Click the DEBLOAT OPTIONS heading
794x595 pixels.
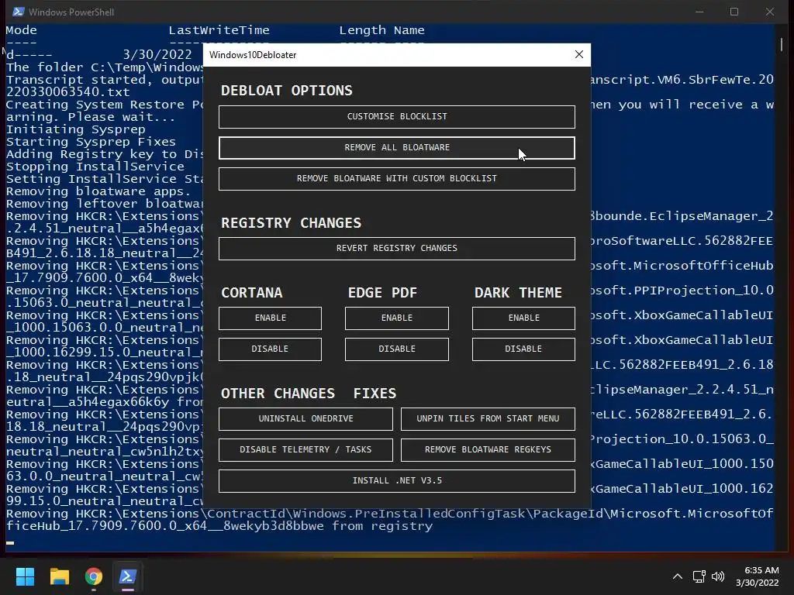coord(287,91)
